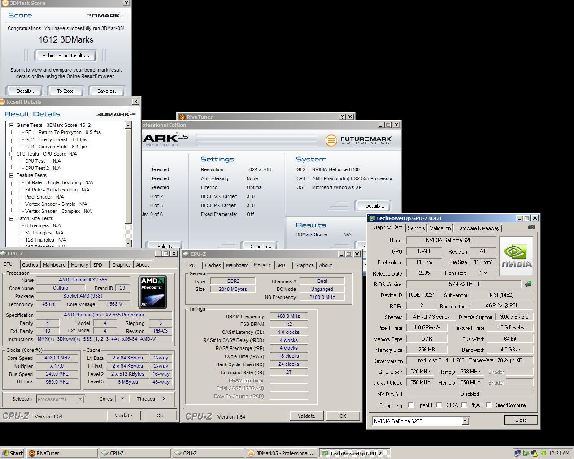Screen dimensions: 574x459
Task: Switch to RivaTuner from taskbar
Action: click(61, 453)
